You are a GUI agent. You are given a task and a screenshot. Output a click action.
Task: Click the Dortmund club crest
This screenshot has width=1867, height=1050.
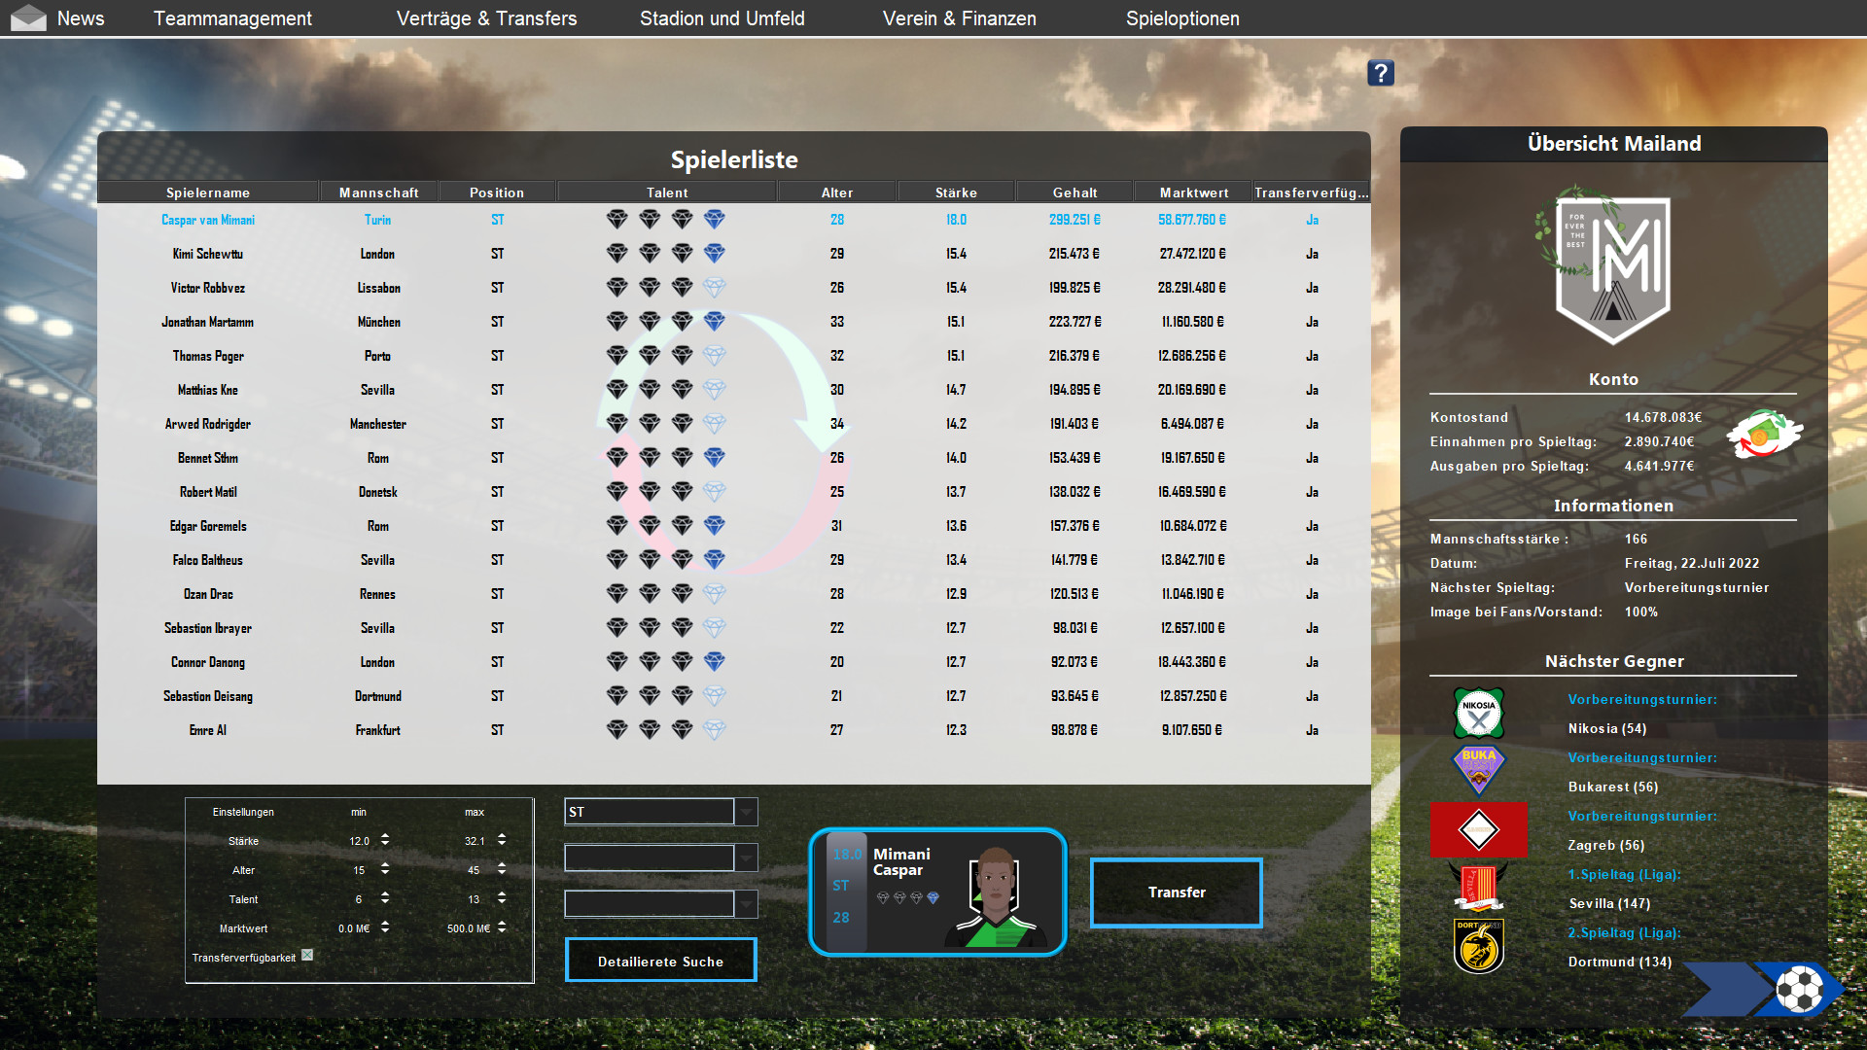point(1479,946)
